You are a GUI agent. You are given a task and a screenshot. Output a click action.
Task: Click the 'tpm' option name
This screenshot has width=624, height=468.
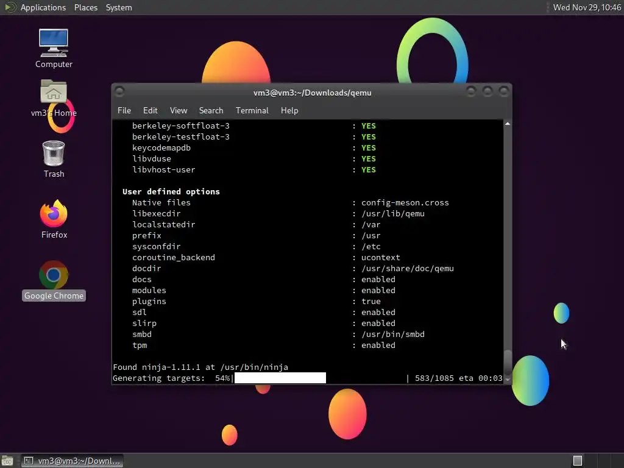[140, 346]
